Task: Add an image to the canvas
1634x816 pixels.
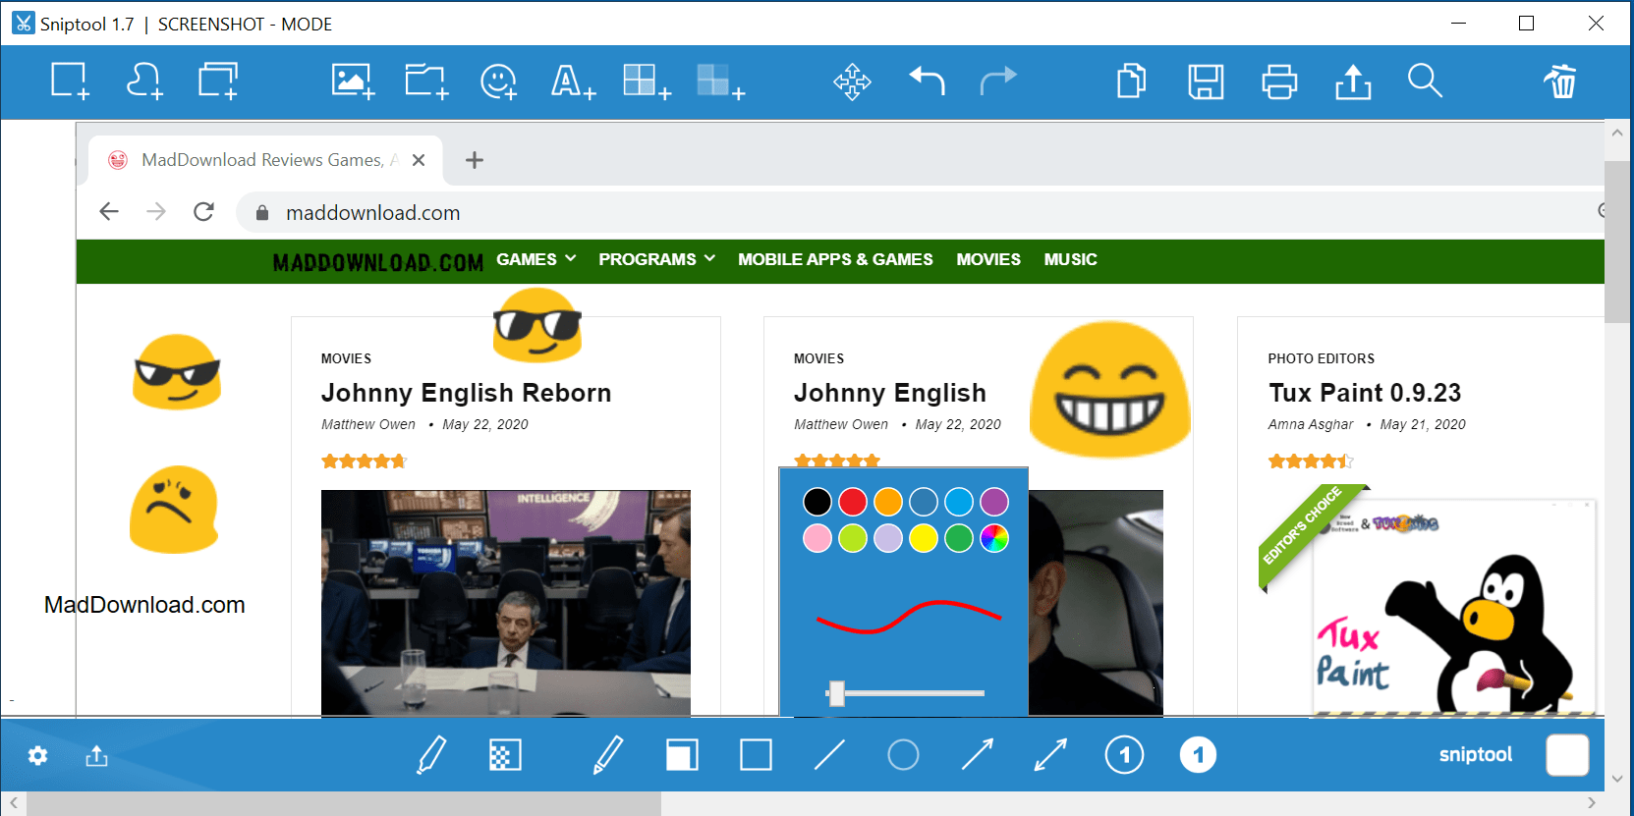Action: click(353, 81)
